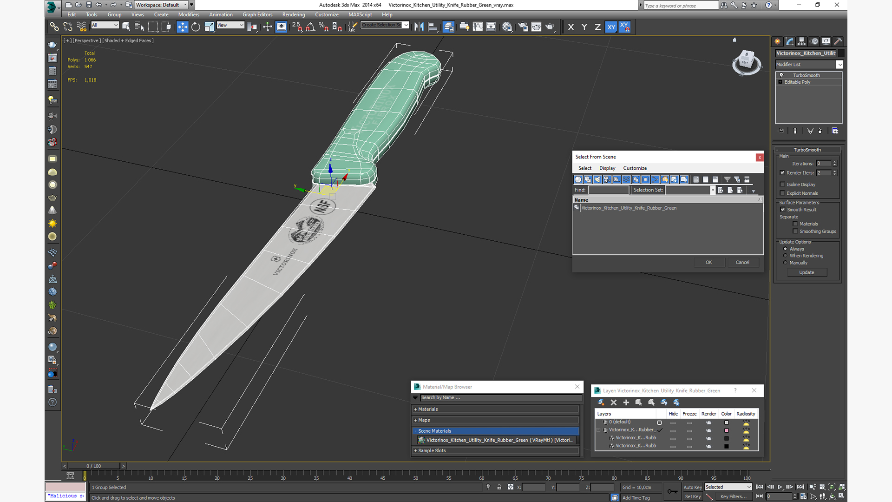
Task: Click the Bind to Space Warp icon
Action: [x=81, y=27]
